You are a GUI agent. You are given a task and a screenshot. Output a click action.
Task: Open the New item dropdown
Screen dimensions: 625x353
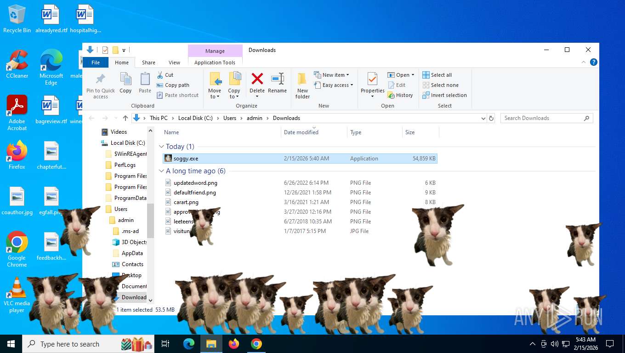pyautogui.click(x=332, y=75)
